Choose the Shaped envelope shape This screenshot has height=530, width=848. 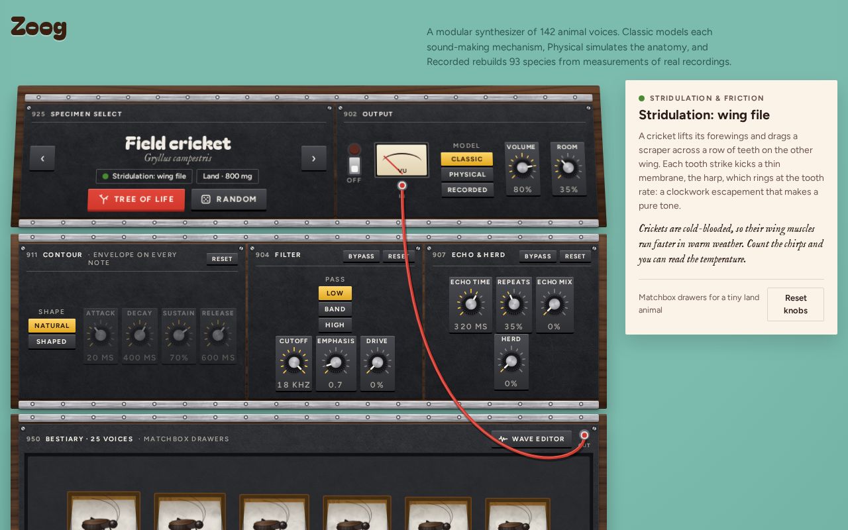52,342
